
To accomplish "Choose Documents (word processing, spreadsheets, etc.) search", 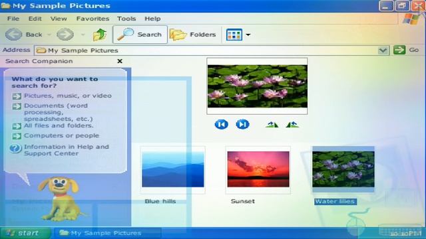I will coord(59,112).
